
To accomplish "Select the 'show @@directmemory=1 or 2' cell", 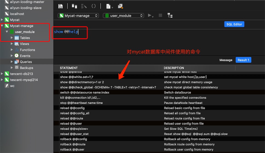I will 82,82.
